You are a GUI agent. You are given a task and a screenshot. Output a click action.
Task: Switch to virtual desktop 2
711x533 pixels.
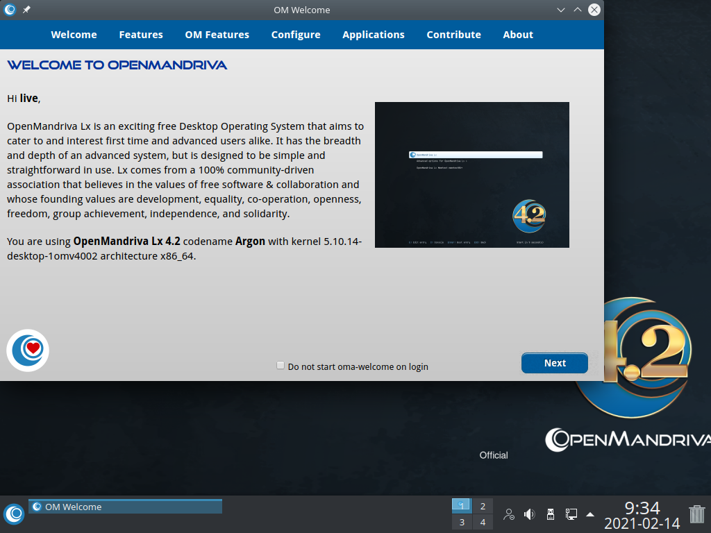pyautogui.click(x=483, y=506)
